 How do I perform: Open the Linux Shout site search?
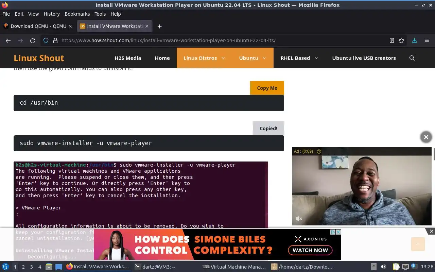coord(412,58)
